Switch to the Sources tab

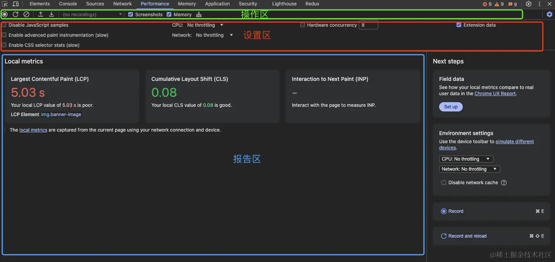point(95,4)
